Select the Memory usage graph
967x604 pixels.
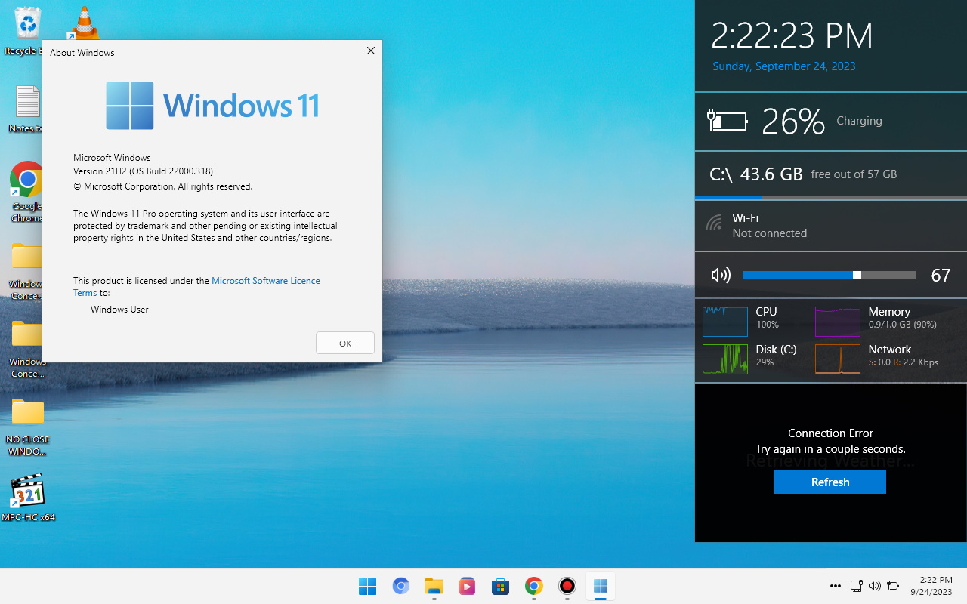pos(837,322)
